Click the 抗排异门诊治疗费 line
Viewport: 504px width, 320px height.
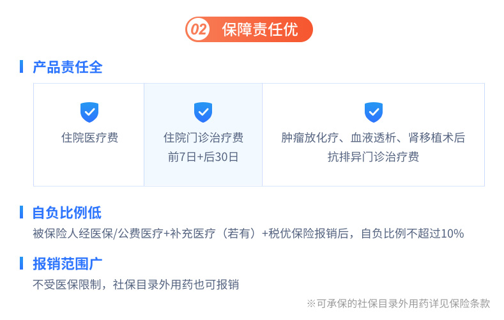[373, 156]
